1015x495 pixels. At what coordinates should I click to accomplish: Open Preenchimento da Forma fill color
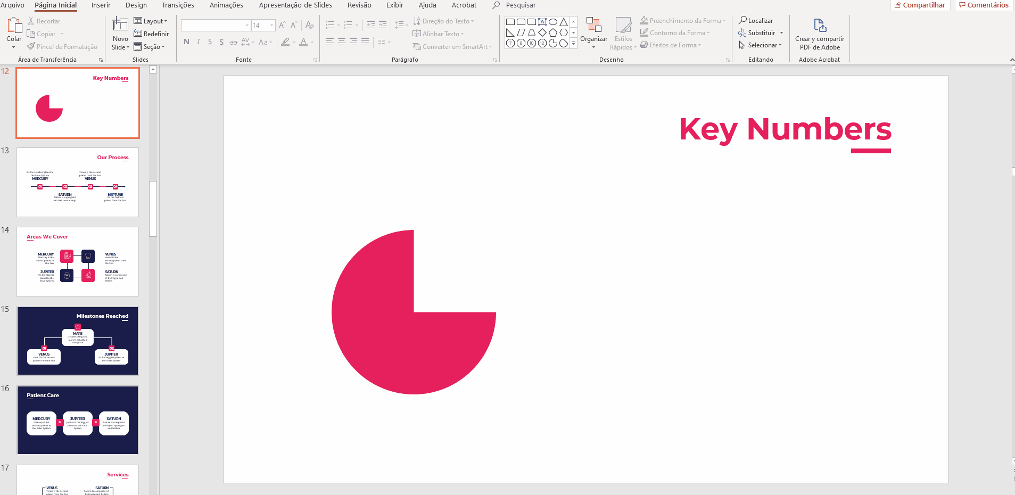pyautogui.click(x=682, y=21)
